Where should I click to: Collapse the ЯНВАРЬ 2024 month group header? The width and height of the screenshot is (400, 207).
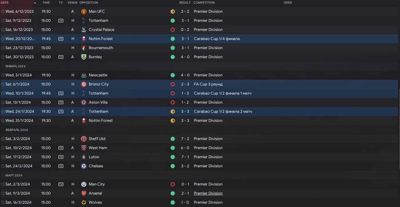coord(15,66)
